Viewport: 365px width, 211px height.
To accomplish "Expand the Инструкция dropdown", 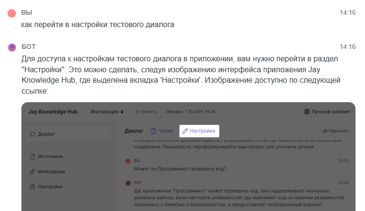I will [x=107, y=112].
